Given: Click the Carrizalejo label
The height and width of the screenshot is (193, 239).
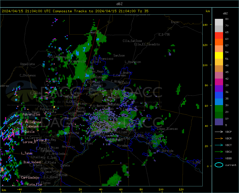Looking at the screenshot, I should tap(30, 178).
